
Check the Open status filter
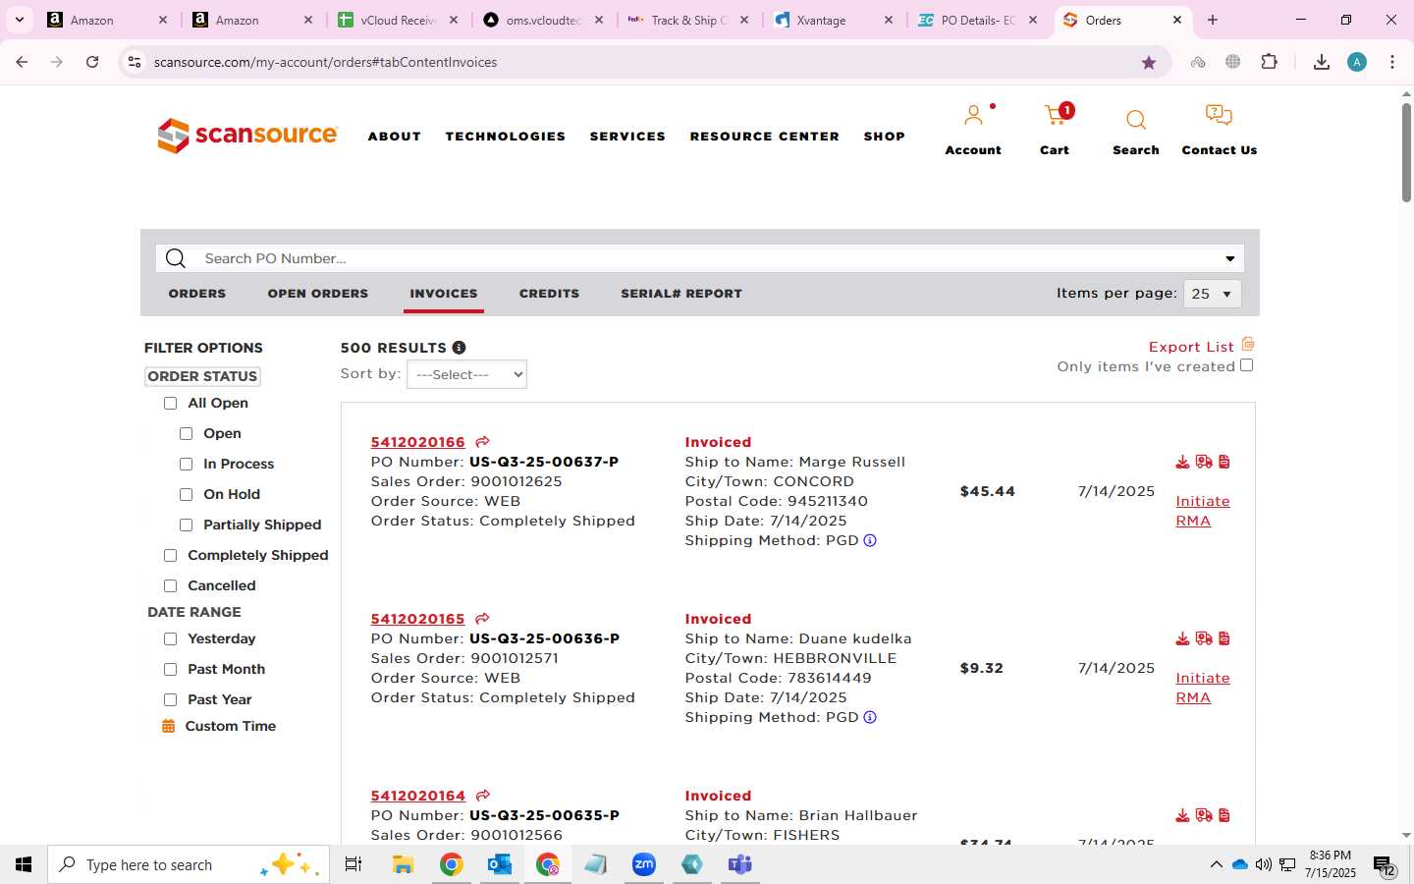coord(187,433)
